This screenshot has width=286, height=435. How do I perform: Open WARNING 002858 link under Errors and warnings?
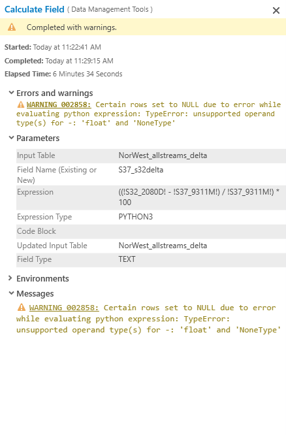pyautogui.click(x=59, y=105)
